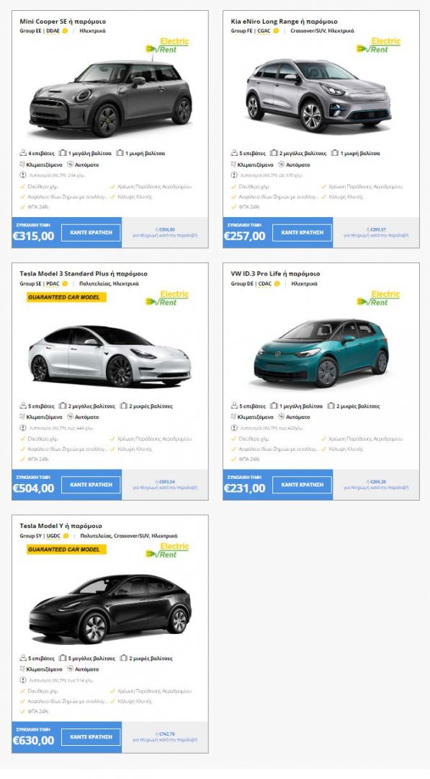Click the passengers icon on Tesla Model 3 card

click(x=23, y=406)
